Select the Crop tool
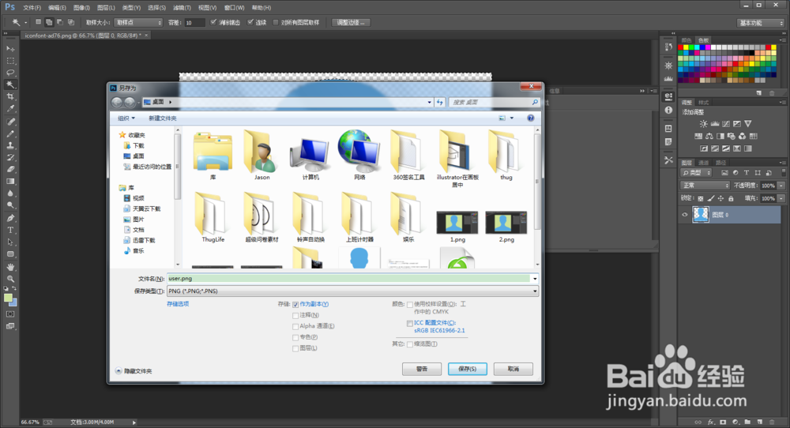Screen dimensions: 790x428 point(10,96)
